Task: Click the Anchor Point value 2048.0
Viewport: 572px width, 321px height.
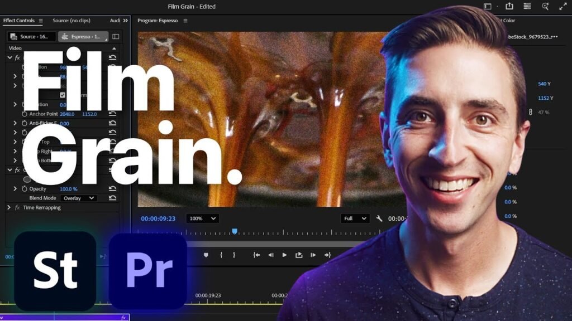Action: 67,114
